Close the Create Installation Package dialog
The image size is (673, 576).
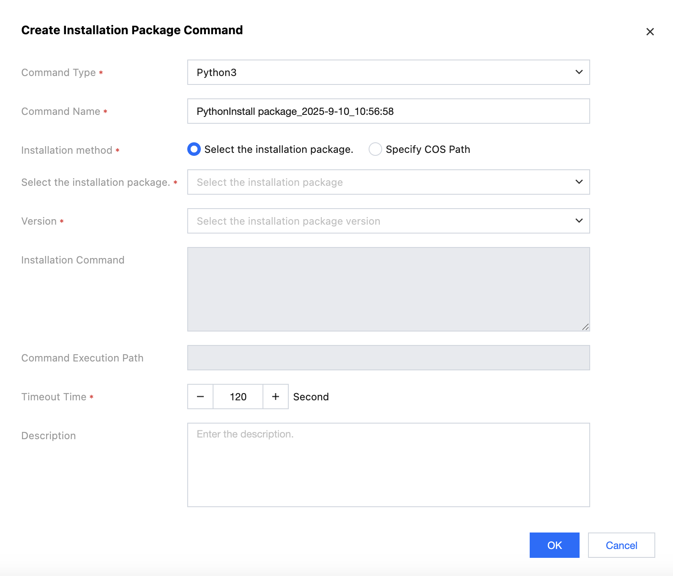point(650,32)
